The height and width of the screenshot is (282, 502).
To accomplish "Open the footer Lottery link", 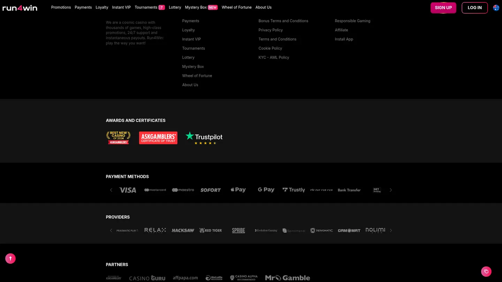I will point(188,57).
